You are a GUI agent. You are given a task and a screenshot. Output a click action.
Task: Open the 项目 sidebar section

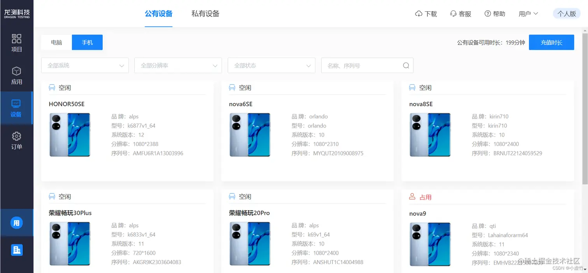pos(17,43)
